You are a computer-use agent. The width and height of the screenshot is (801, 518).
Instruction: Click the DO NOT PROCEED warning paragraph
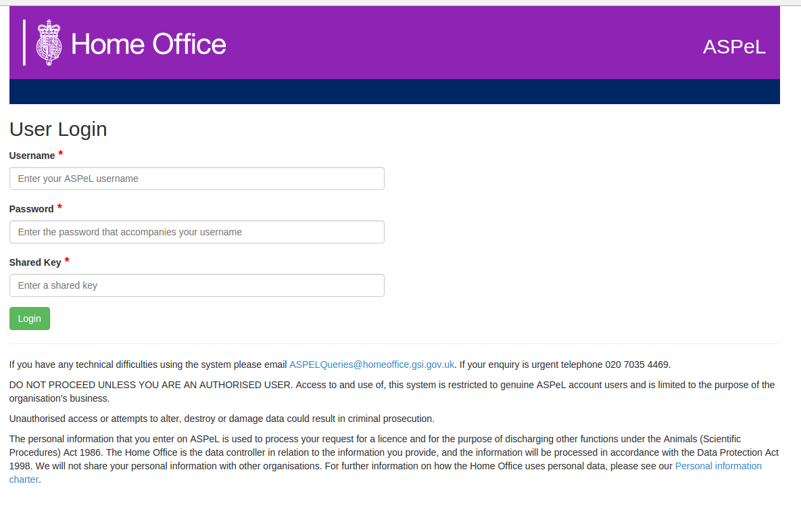point(392,392)
